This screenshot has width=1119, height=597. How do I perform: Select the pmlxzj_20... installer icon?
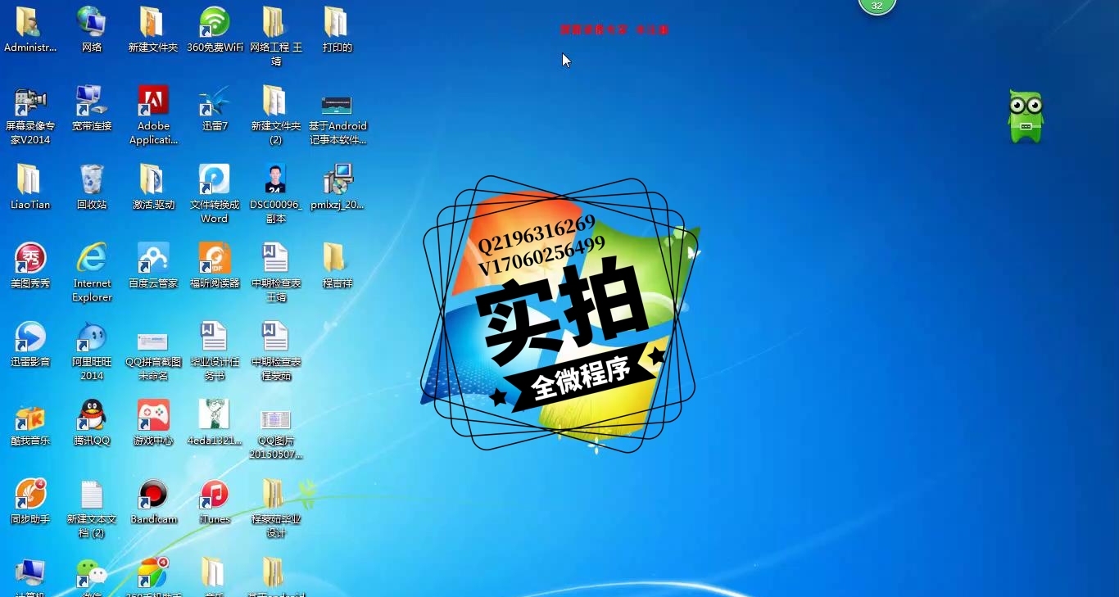[x=337, y=188]
